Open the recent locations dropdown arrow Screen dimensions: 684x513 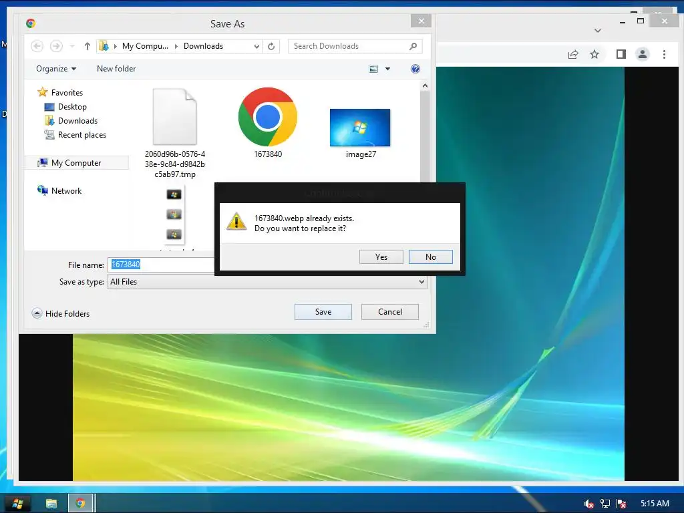click(x=72, y=46)
